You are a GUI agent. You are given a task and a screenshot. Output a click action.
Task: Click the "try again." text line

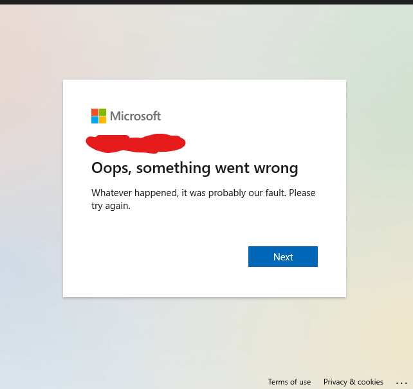point(111,206)
